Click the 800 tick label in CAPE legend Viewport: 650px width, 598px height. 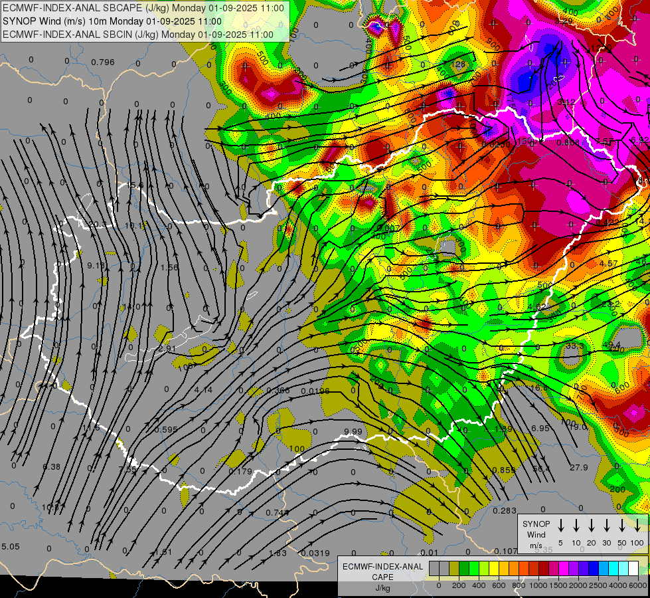[519, 585]
